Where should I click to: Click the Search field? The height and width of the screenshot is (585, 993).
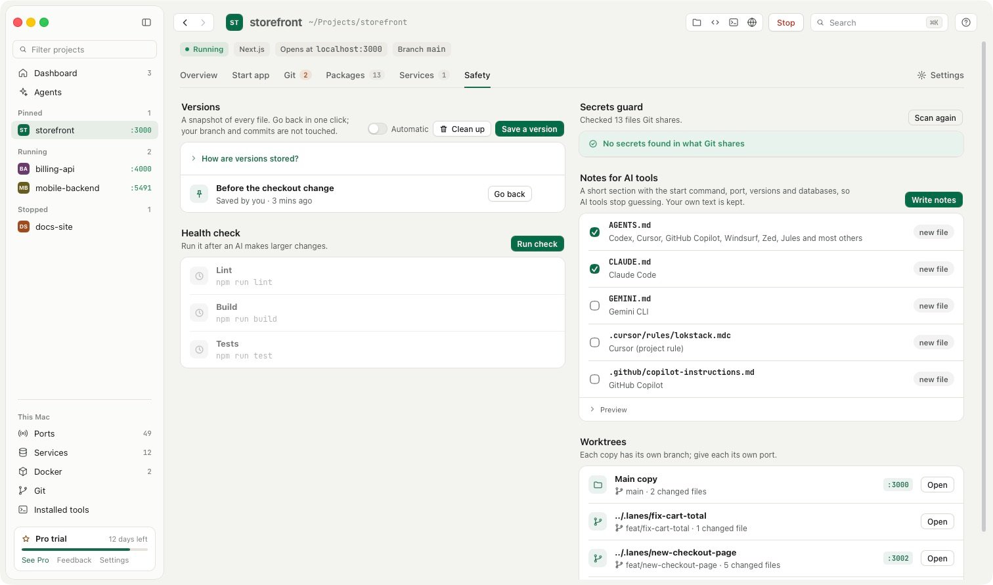879,22
